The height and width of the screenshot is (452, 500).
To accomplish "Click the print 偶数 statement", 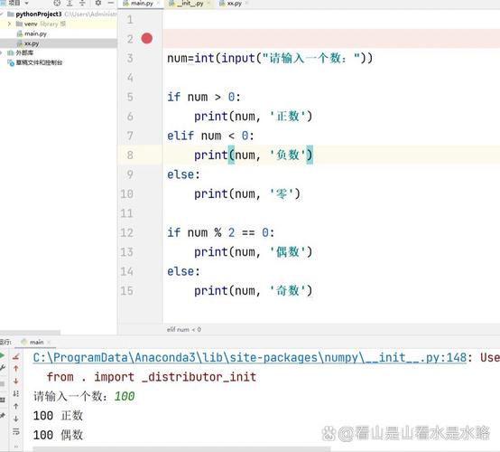I will coord(254,252).
